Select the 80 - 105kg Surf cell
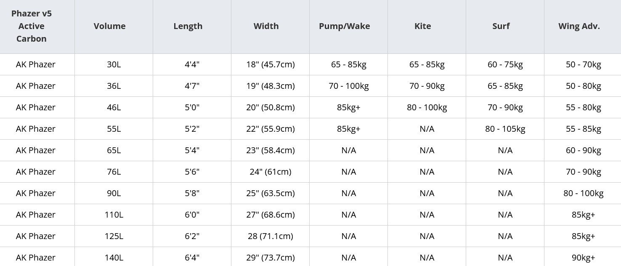This screenshot has height=266, width=621. (x=505, y=129)
